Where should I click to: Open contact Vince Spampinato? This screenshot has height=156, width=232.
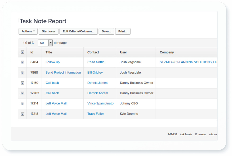pos(100,103)
